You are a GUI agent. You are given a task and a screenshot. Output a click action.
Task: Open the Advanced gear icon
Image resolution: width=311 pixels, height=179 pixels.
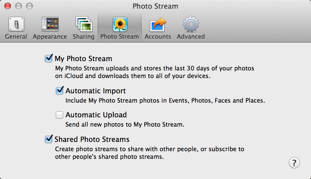point(191,25)
